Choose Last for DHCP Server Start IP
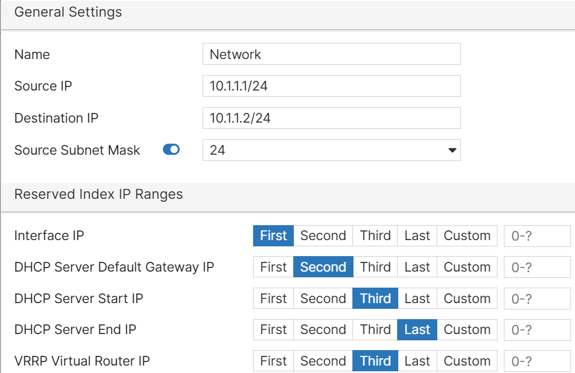The width and height of the screenshot is (575, 373). (417, 299)
